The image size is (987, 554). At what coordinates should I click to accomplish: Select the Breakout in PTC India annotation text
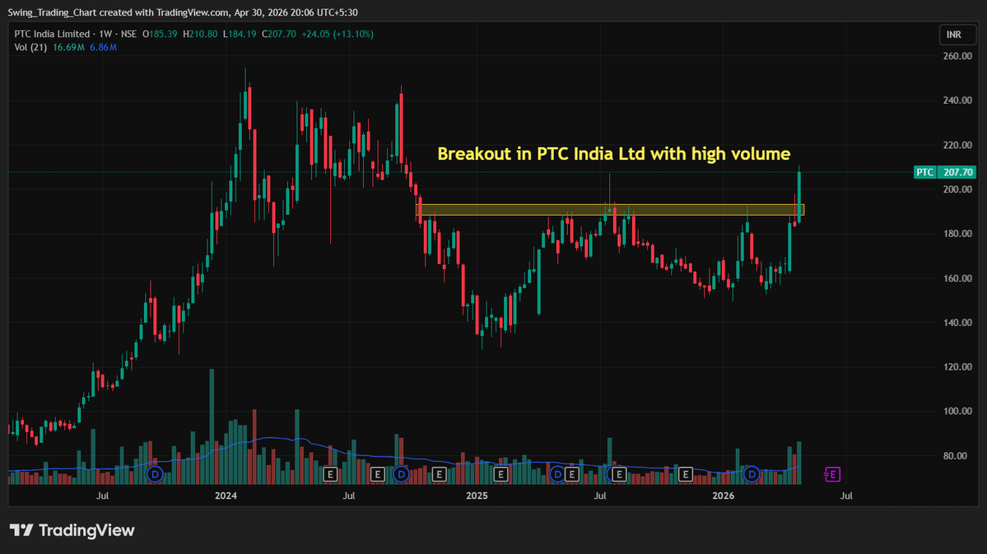point(614,154)
